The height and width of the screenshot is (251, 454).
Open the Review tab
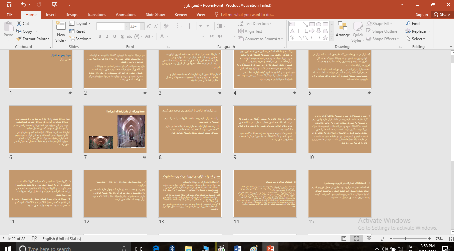click(181, 15)
